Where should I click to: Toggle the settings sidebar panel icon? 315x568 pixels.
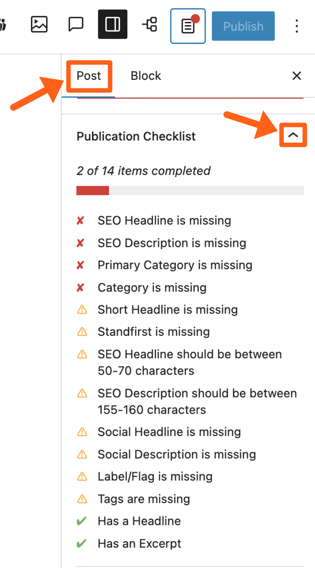coord(113,24)
